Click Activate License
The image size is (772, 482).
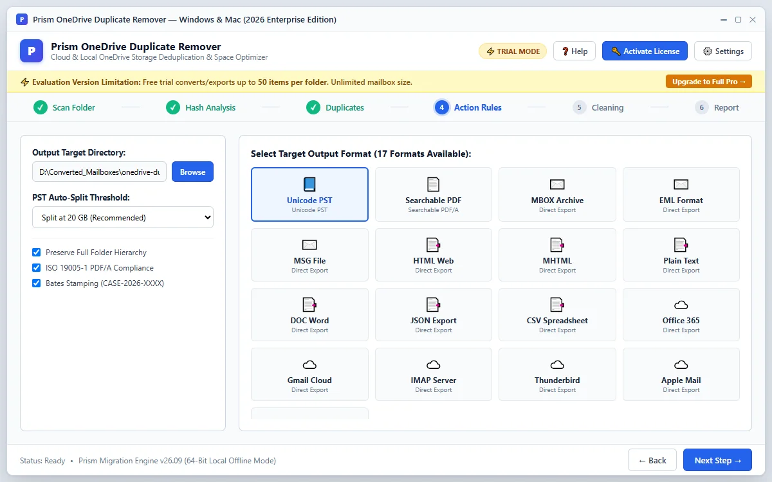coord(645,51)
